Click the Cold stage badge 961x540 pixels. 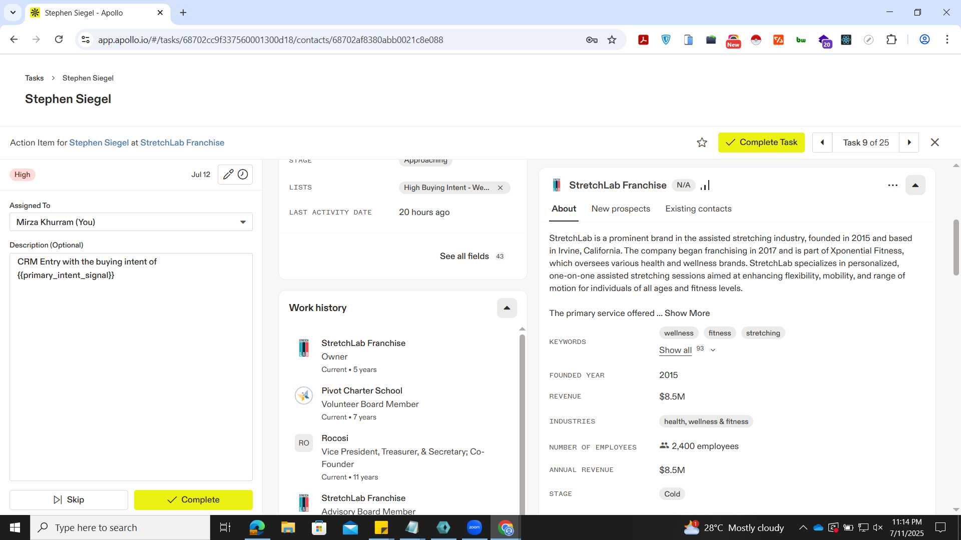672,494
